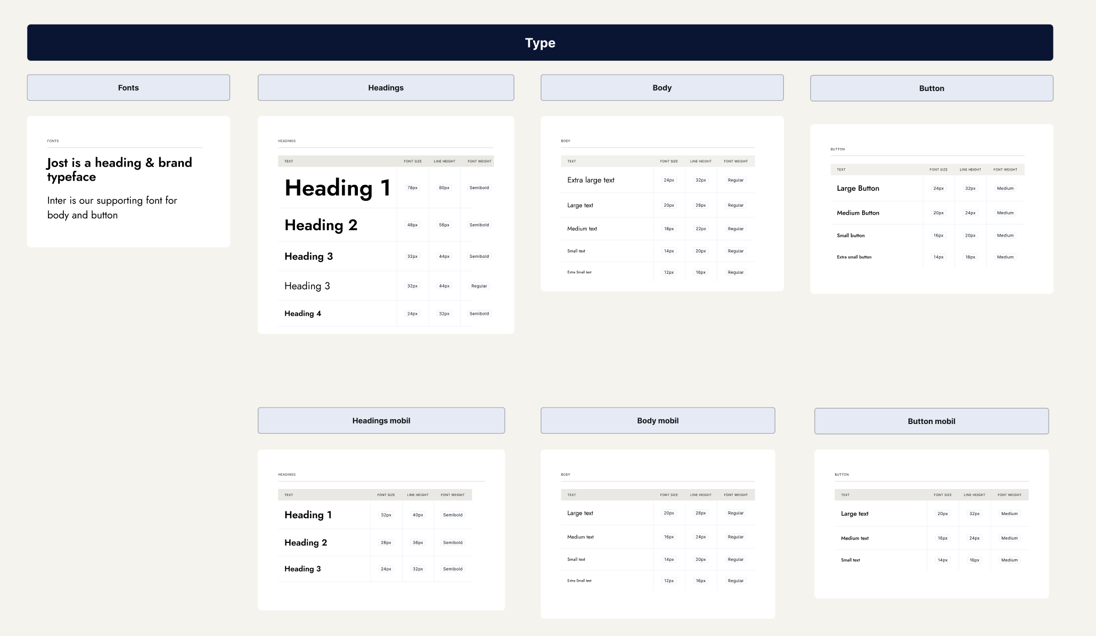Select the Heading 2 sample in the desktop table
The height and width of the screenshot is (636, 1096).
click(321, 225)
